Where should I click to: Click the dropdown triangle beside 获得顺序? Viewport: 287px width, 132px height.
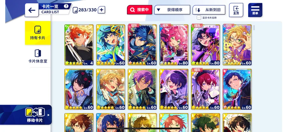(158, 10)
